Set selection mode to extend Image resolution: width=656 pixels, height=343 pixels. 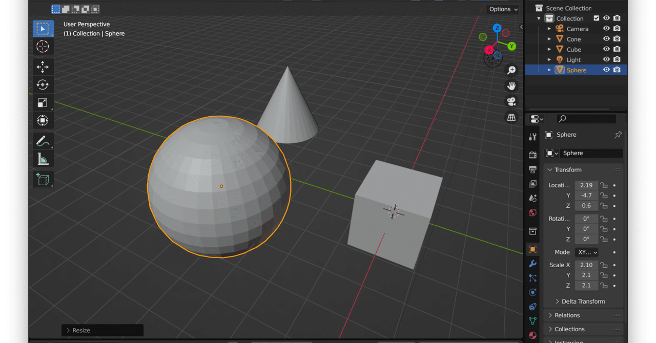coord(66,9)
